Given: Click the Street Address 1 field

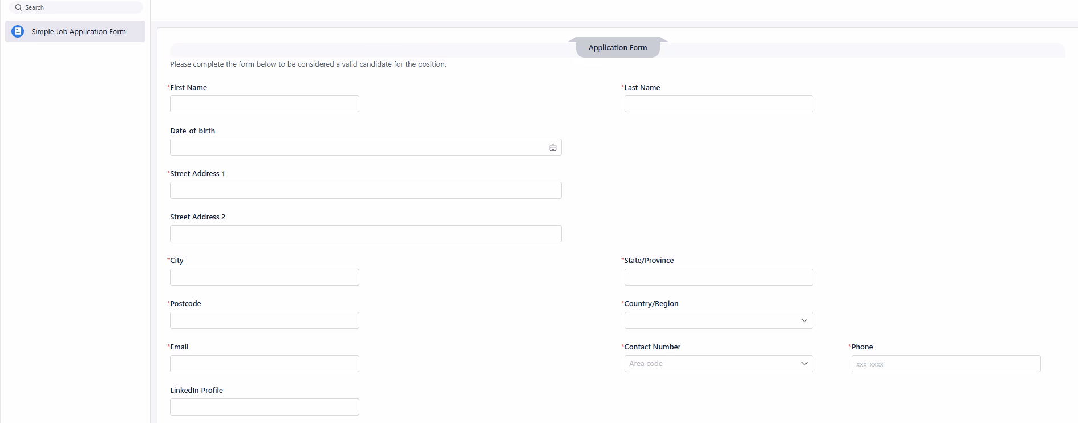Looking at the screenshot, I should (365, 190).
